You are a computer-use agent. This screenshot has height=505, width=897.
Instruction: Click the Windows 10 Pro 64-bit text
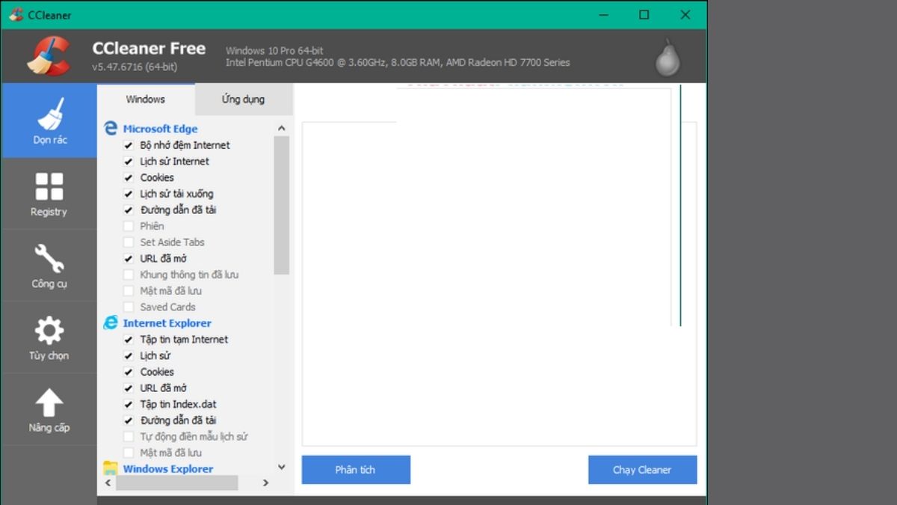click(x=274, y=50)
